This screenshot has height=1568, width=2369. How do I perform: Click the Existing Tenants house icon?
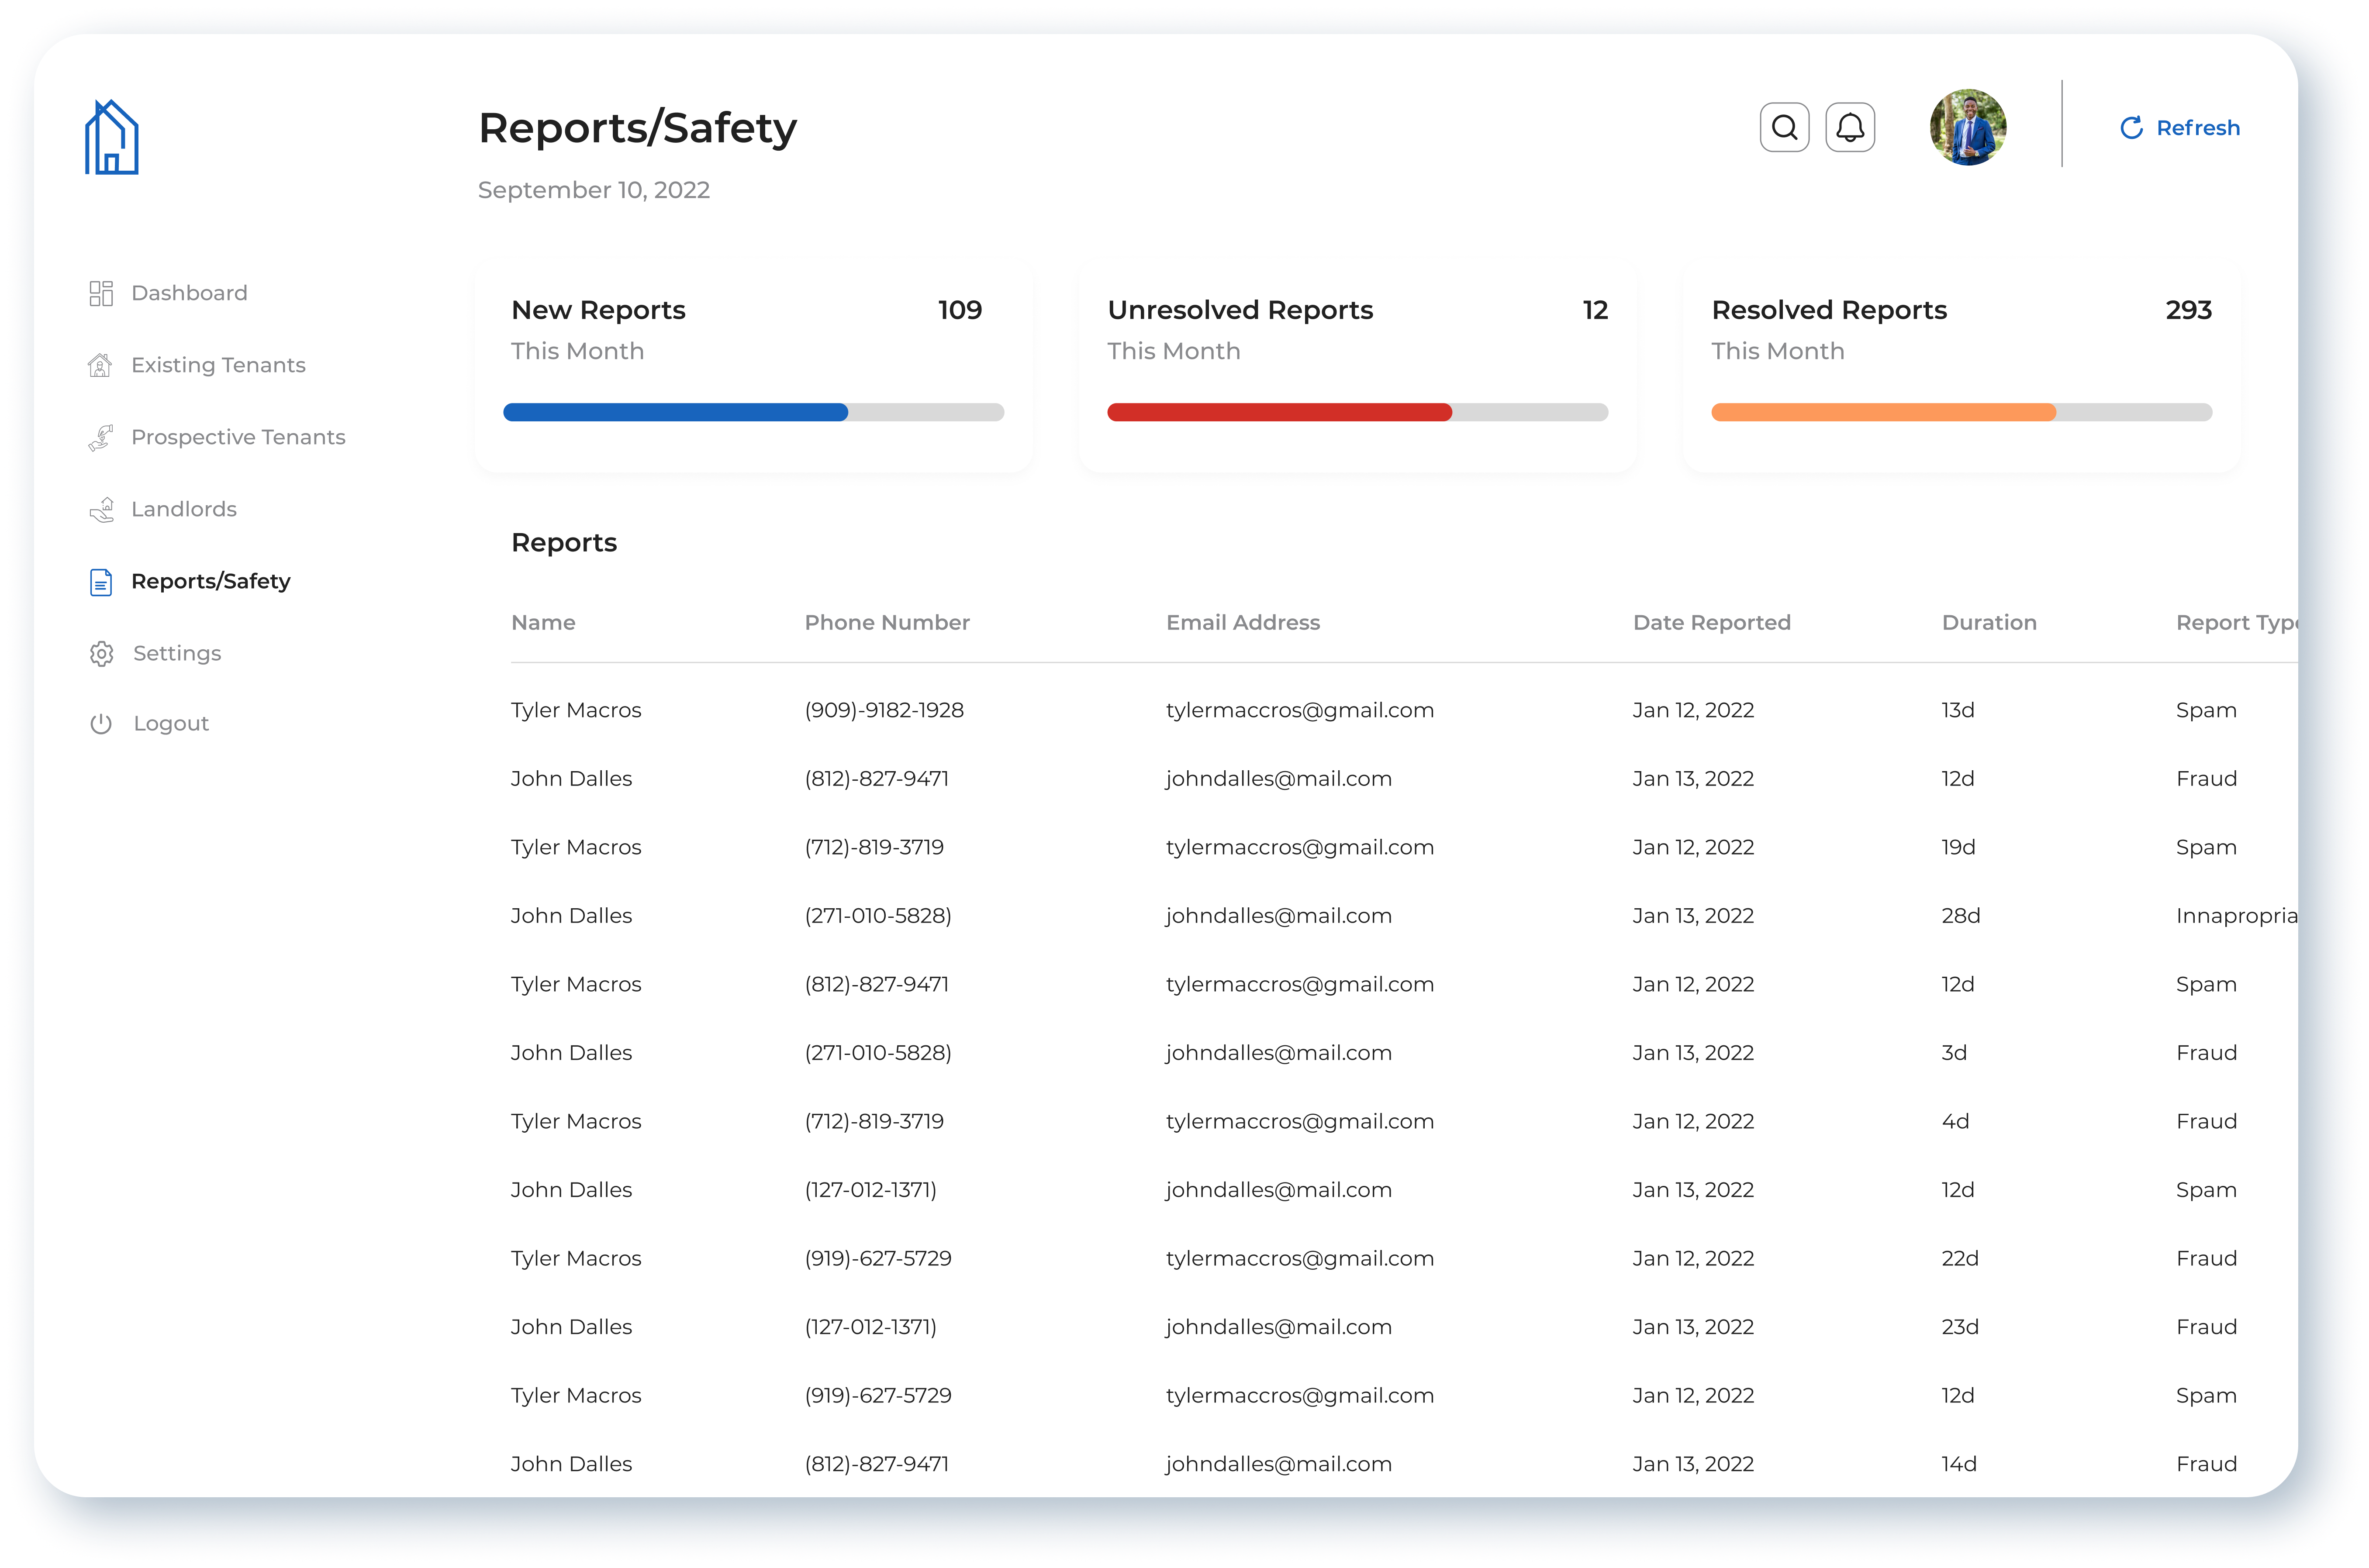pos(100,365)
